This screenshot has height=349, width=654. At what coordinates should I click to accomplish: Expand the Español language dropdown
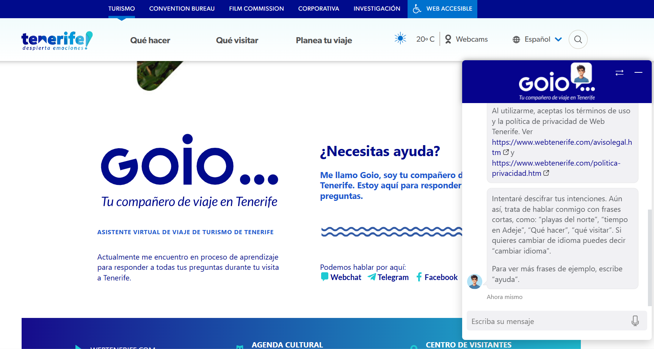(537, 39)
